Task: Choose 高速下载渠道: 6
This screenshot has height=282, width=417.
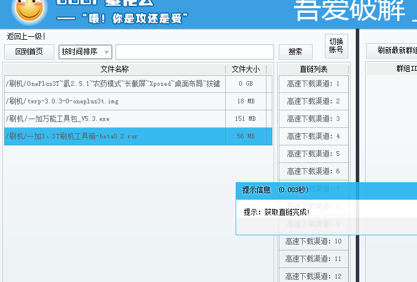Action: click(x=314, y=171)
